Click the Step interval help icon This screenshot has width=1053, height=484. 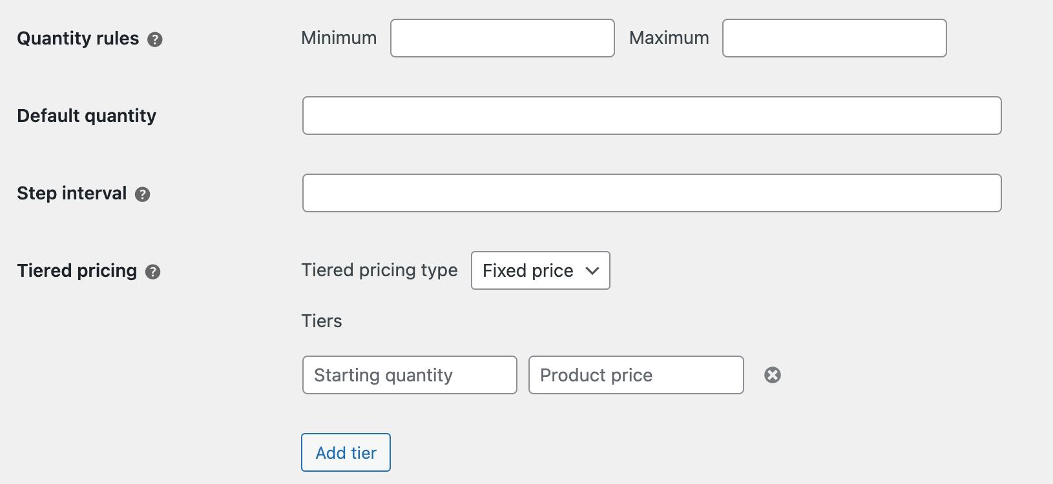[143, 194]
